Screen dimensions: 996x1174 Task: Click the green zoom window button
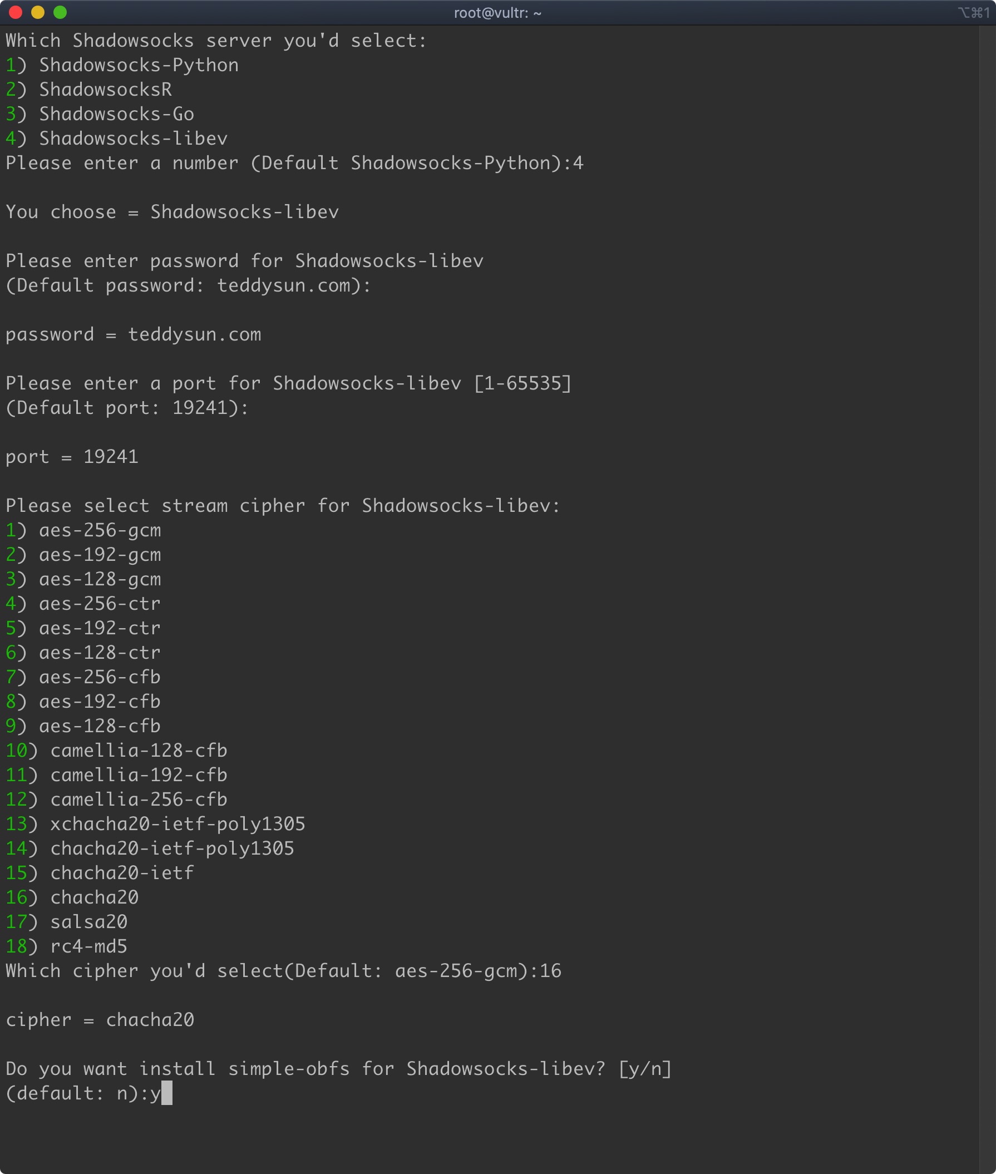coord(60,12)
